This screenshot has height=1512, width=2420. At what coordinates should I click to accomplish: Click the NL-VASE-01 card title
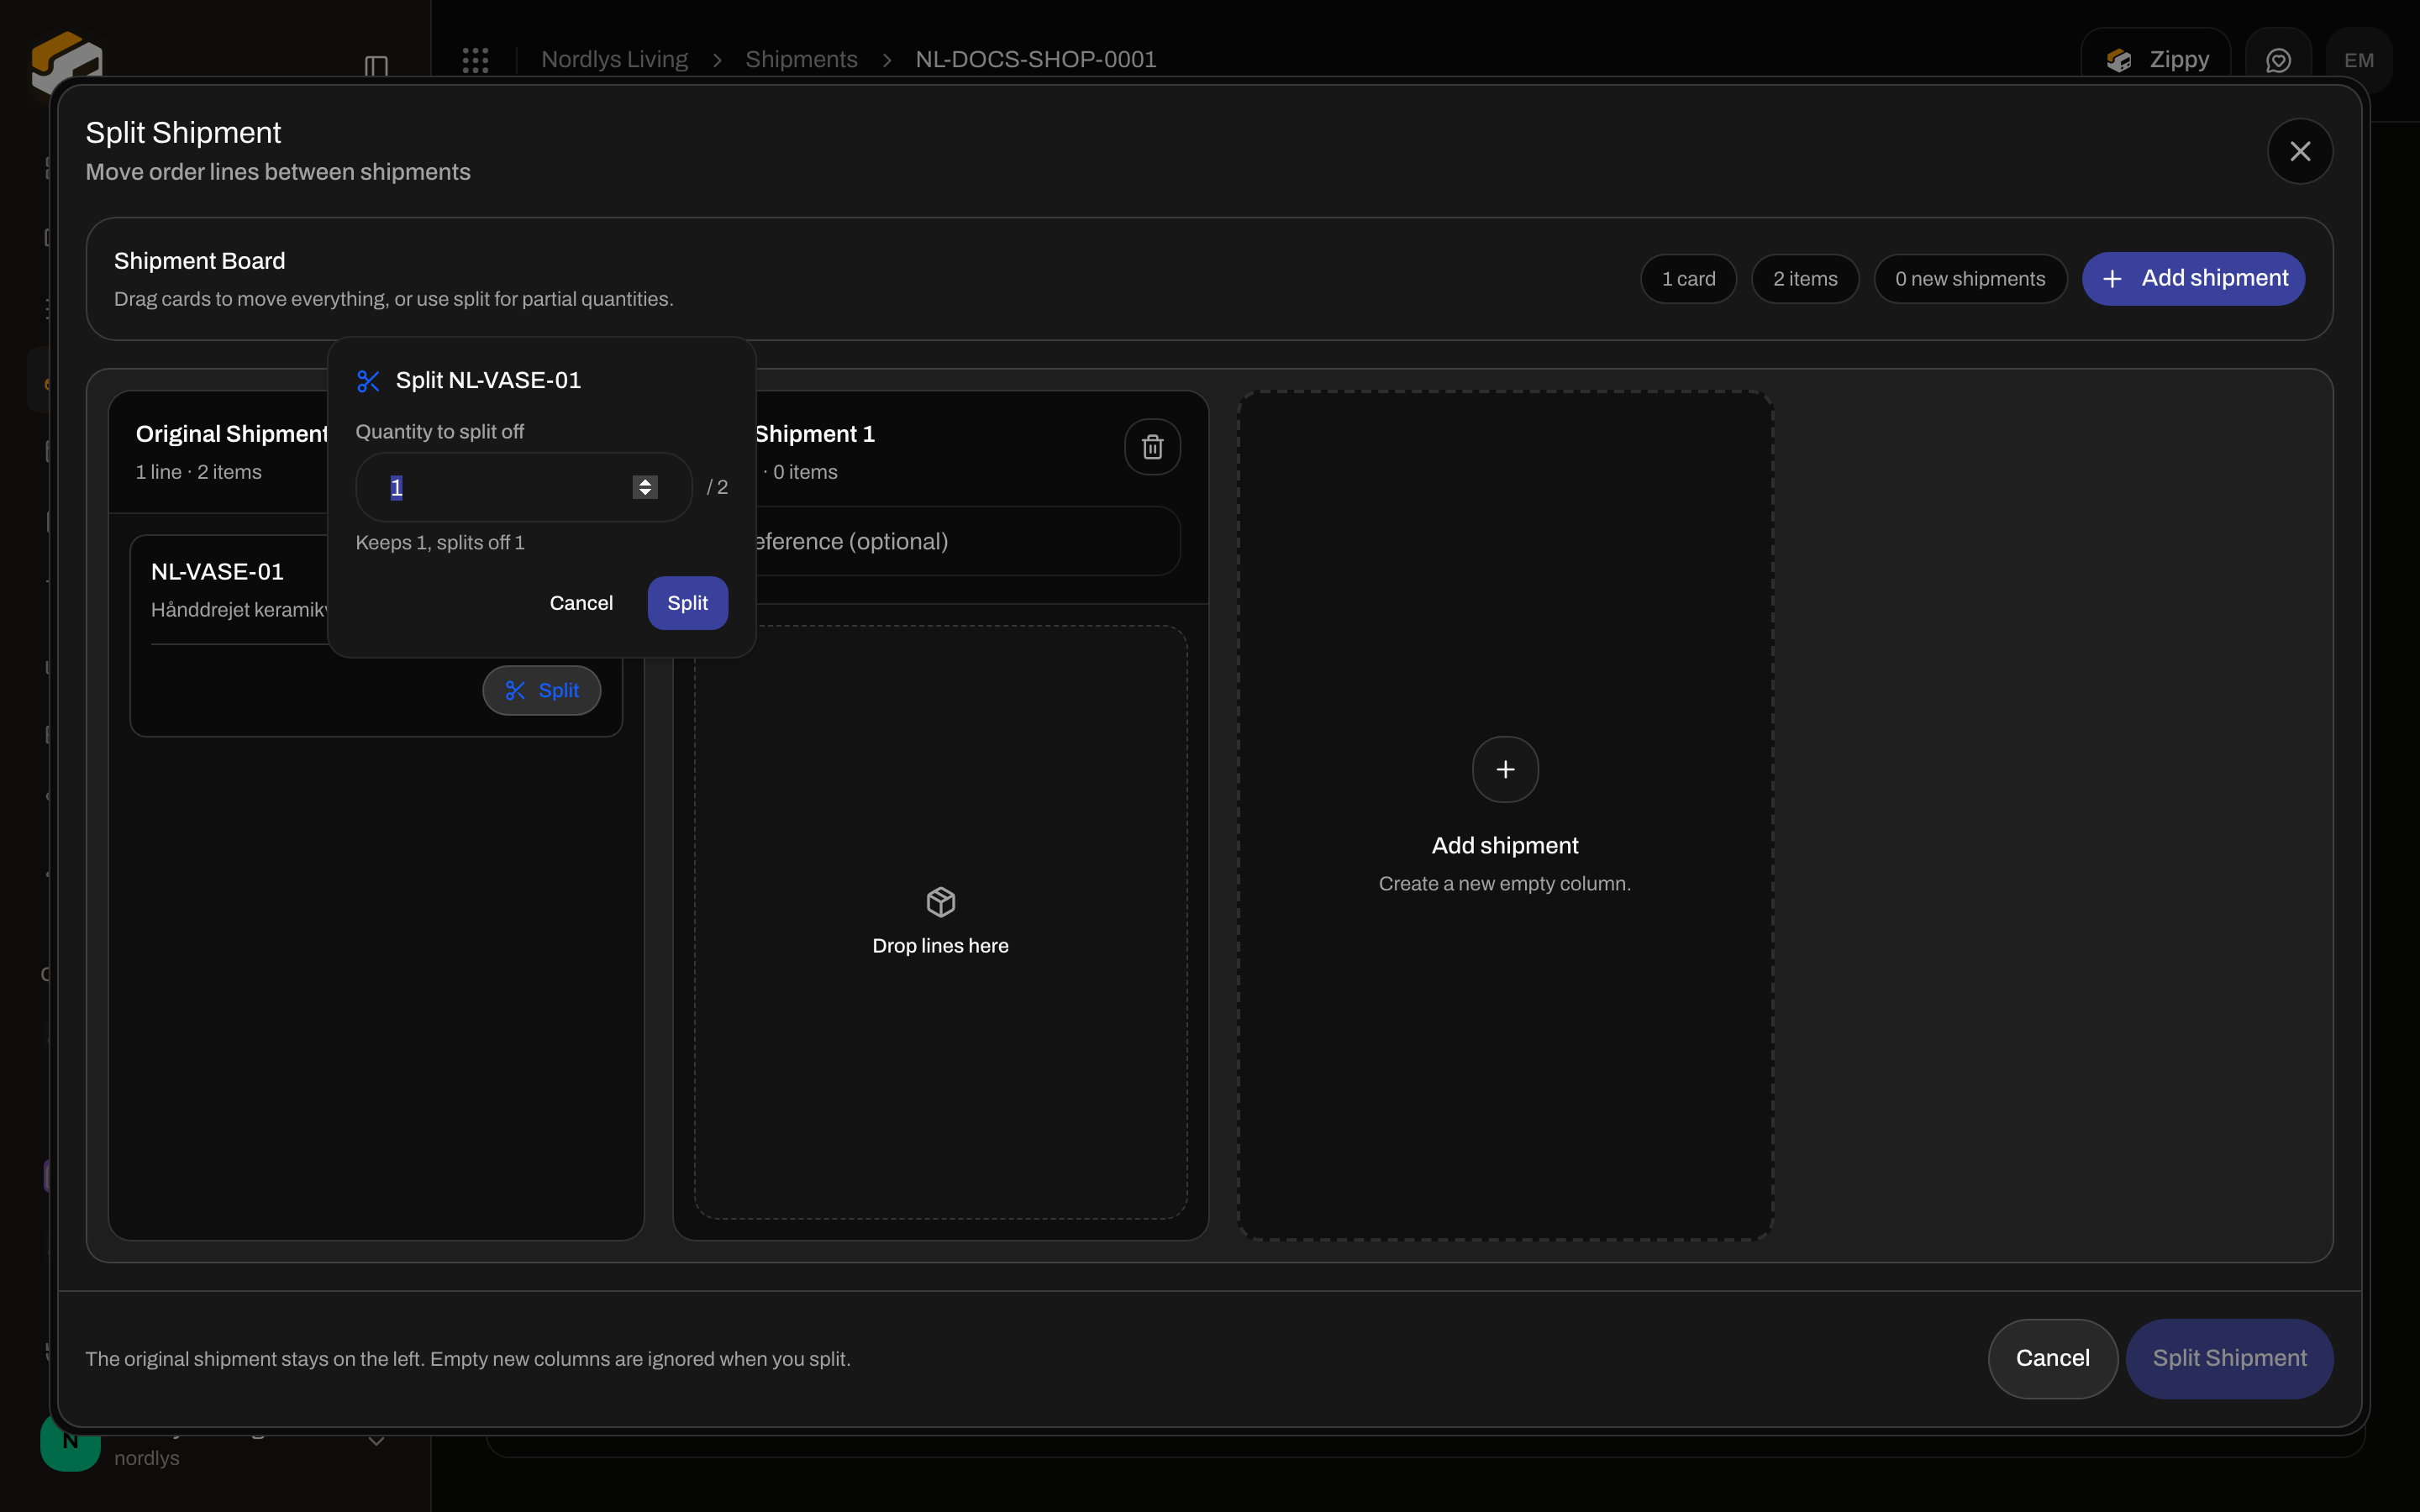217,572
